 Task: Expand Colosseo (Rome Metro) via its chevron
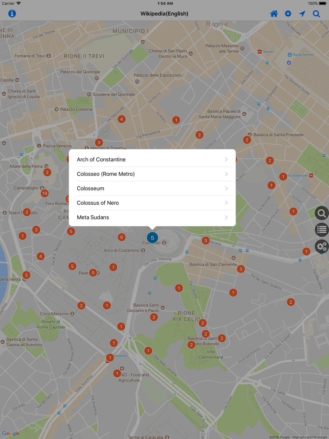tap(226, 174)
